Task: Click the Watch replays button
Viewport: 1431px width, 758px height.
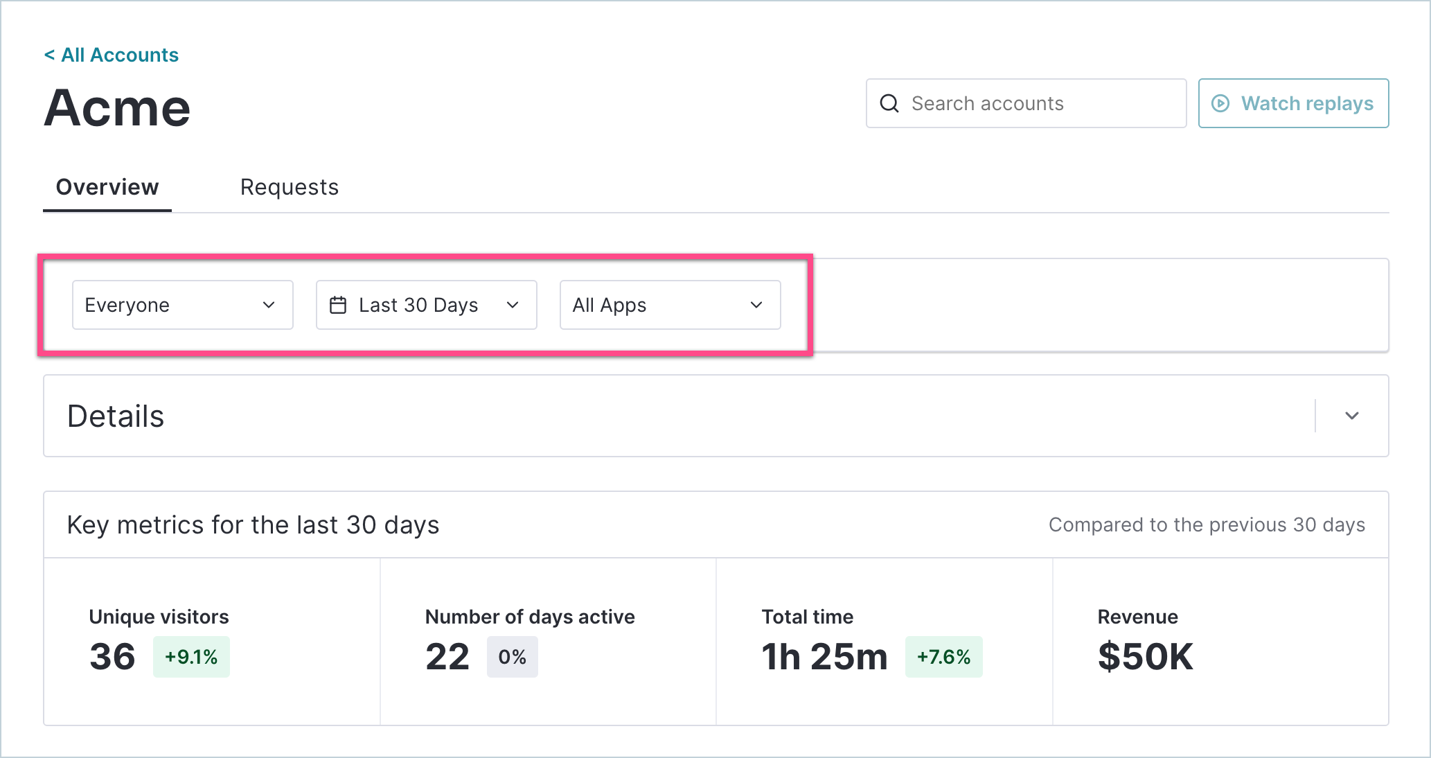Action: [x=1293, y=103]
